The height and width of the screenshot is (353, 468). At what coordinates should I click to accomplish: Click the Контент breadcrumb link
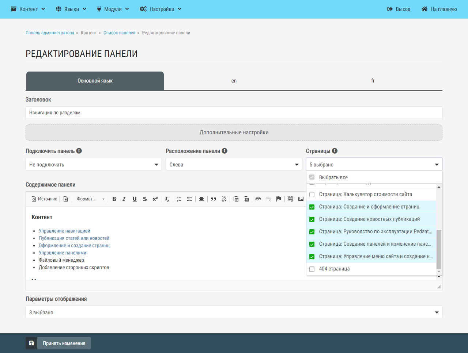[x=89, y=33]
